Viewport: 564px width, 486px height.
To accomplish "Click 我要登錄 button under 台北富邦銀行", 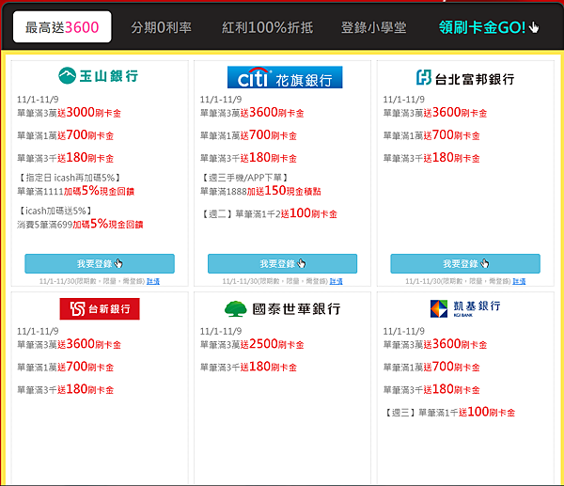I will coord(465,264).
